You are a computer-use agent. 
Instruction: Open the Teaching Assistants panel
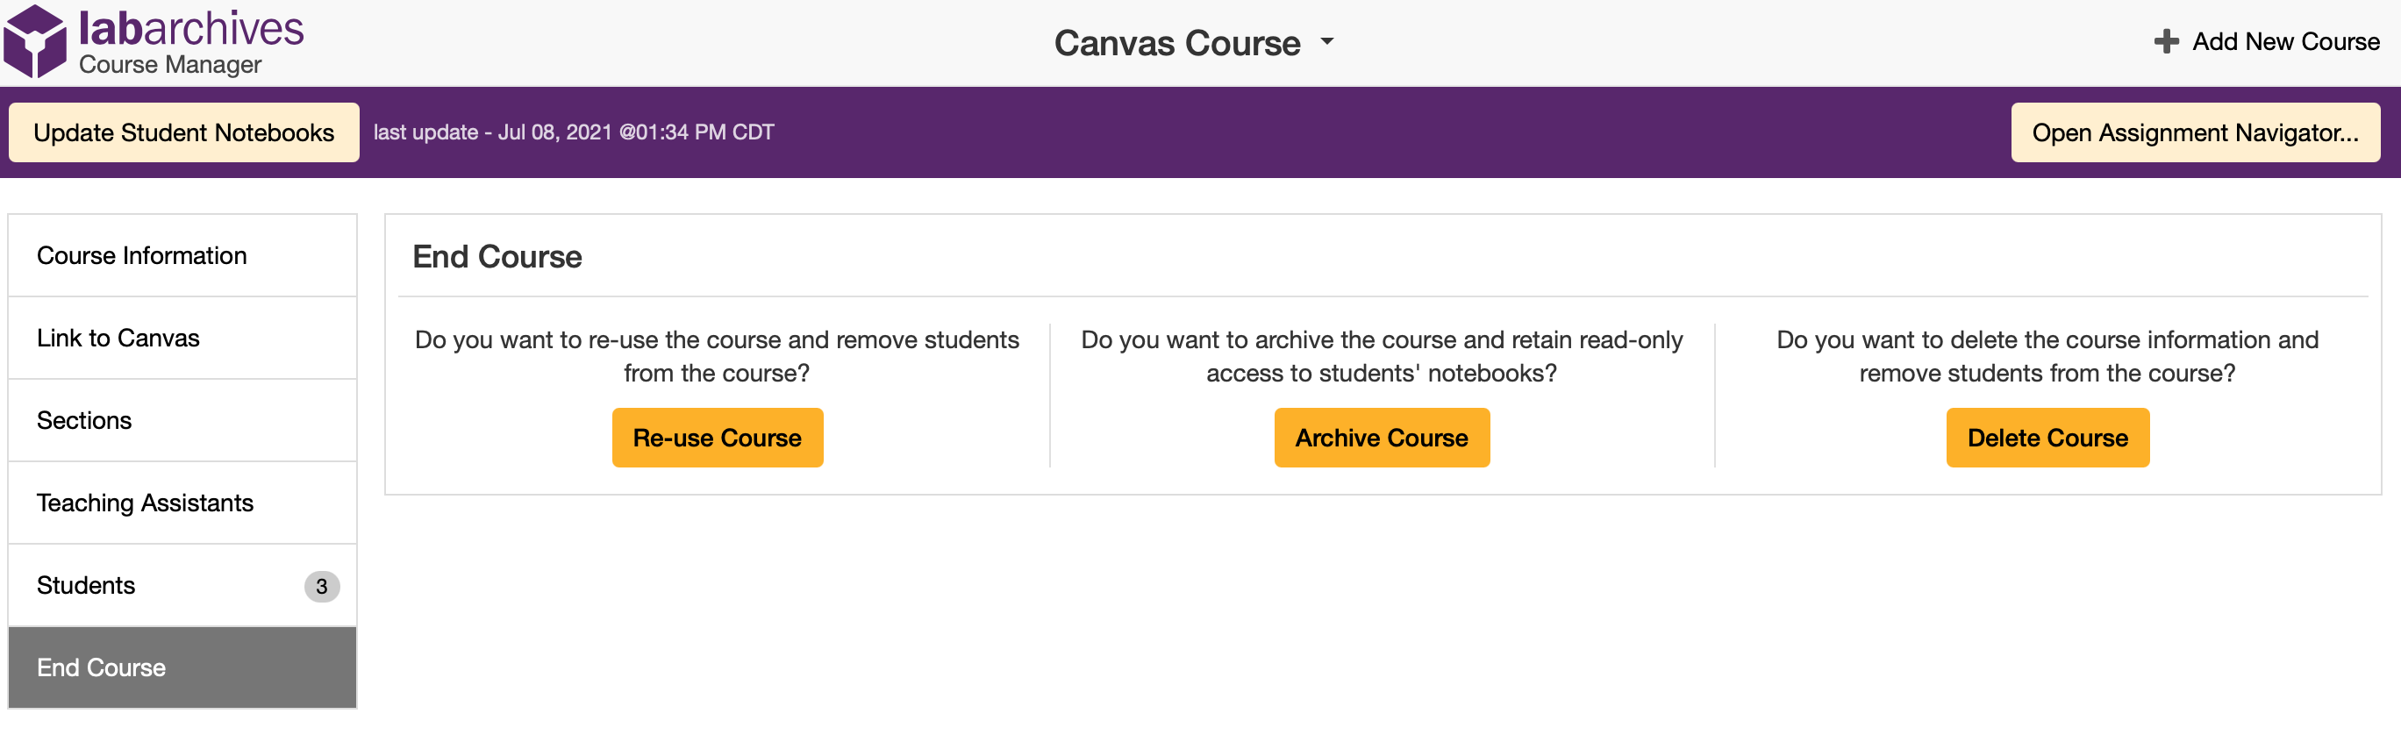[x=145, y=503]
